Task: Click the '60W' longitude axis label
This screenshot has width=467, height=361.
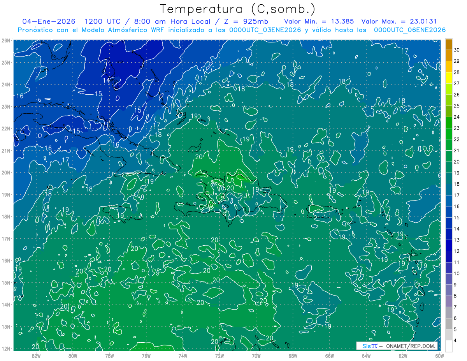Action: [x=439, y=356]
